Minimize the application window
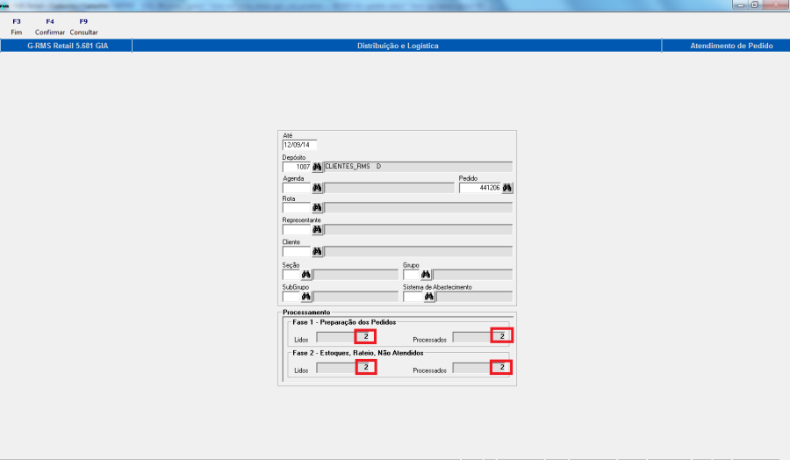790x460 pixels. click(741, 4)
